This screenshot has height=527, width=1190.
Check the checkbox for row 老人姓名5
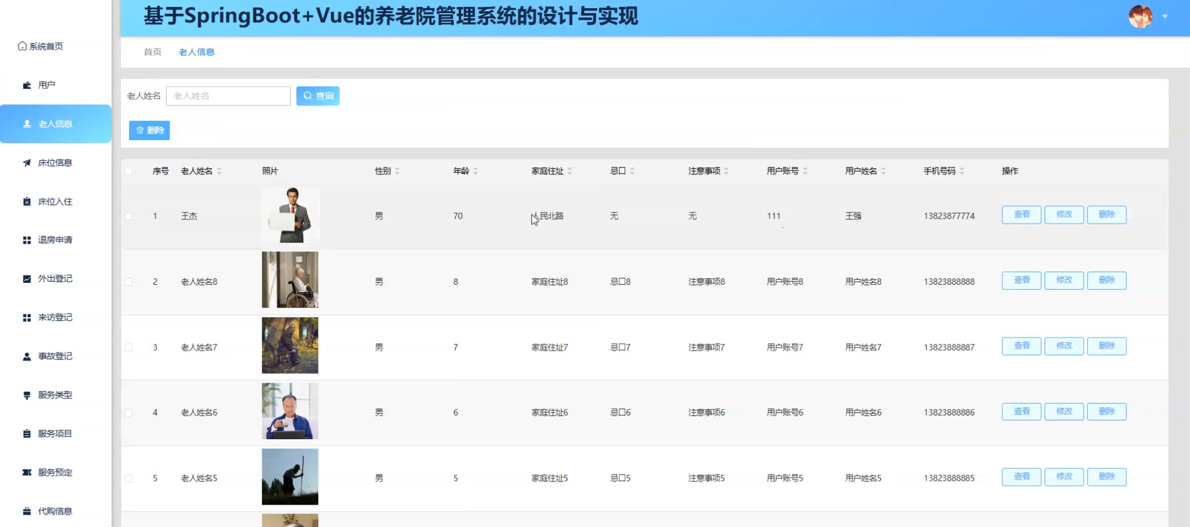pos(129,478)
